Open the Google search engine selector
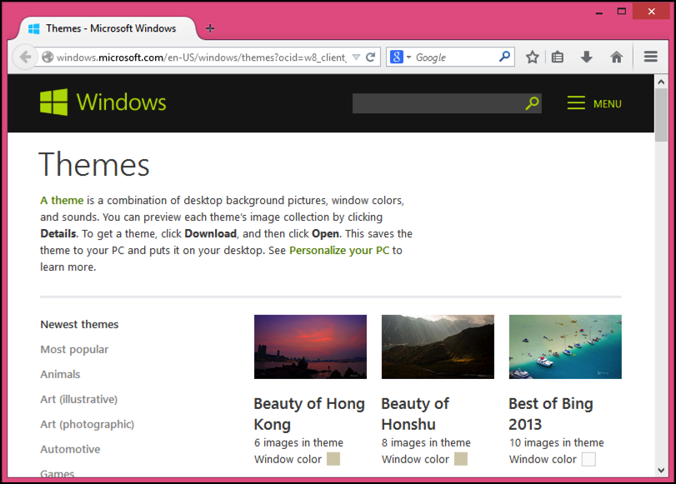This screenshot has height=484, width=676. 400,57
